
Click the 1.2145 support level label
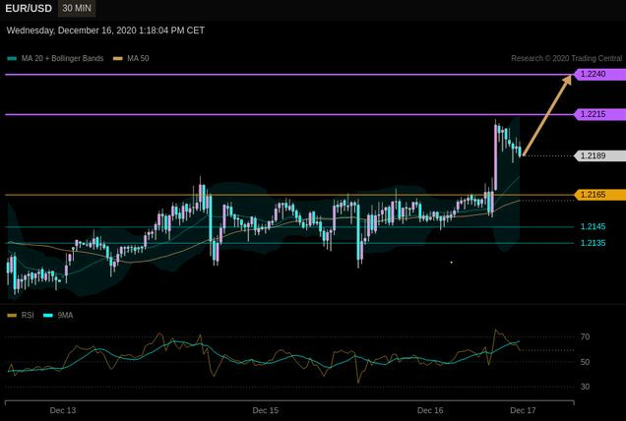593,226
